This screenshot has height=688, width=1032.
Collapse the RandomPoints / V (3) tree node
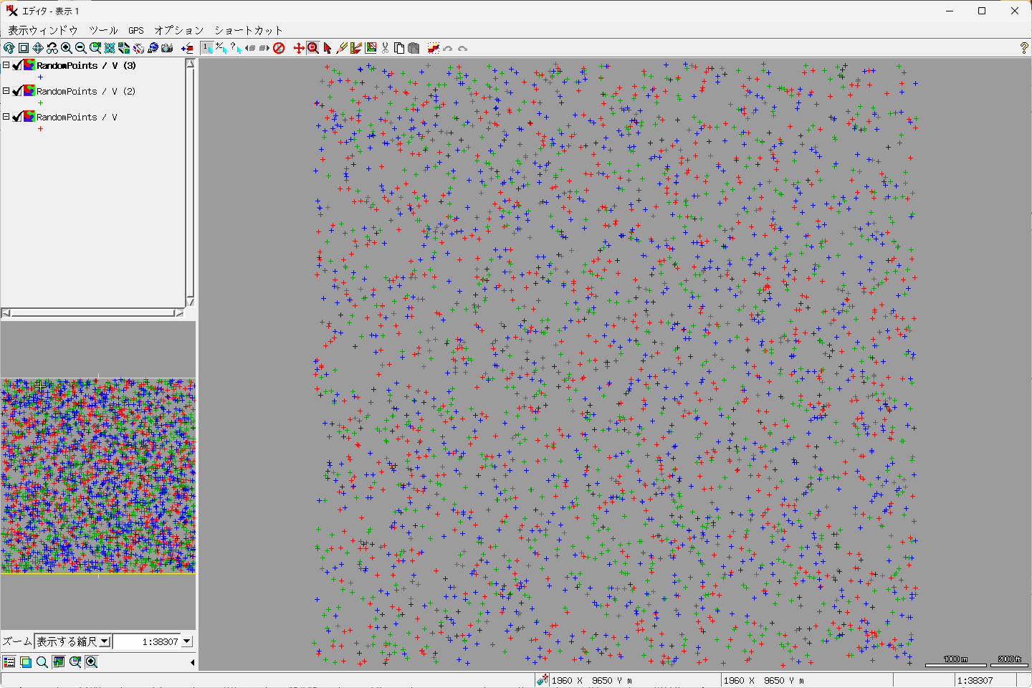tap(6, 65)
